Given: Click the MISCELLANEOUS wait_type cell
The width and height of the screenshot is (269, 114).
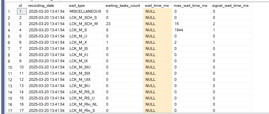Looking at the screenshot, I should 85,11.
